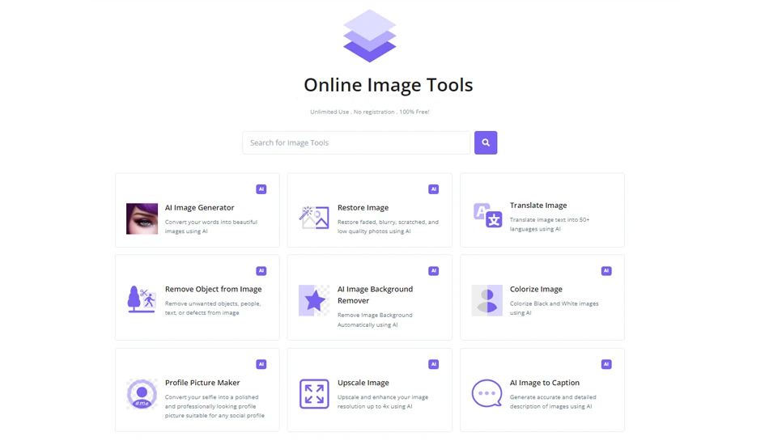Image resolution: width=769 pixels, height=445 pixels.
Task: Click the Colorize Image person icon
Action: pos(486,300)
